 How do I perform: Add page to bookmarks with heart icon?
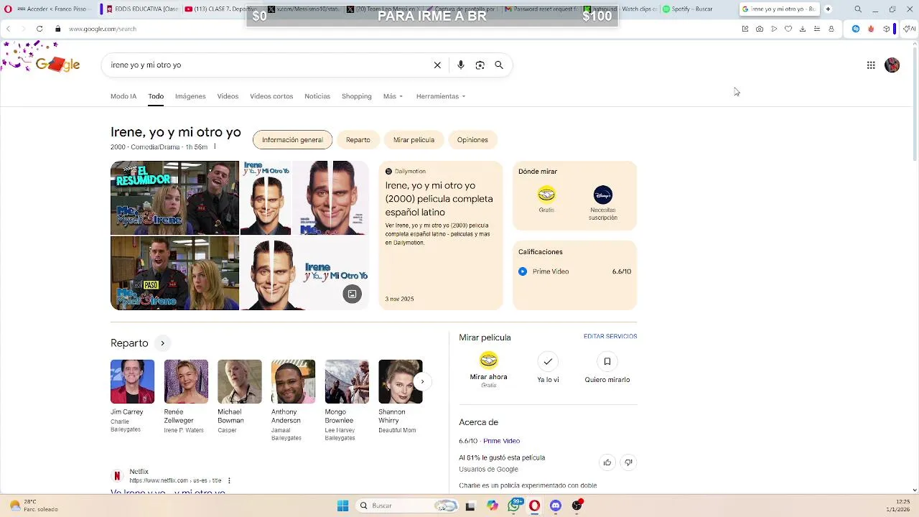(x=788, y=29)
